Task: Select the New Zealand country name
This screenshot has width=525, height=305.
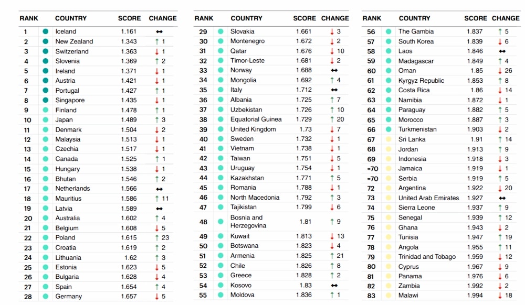Action: pyautogui.click(x=74, y=41)
